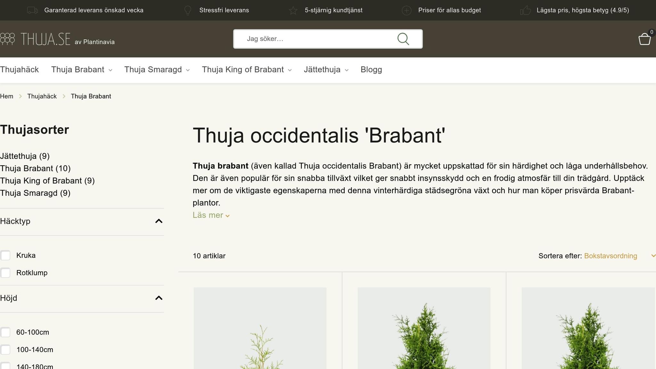The width and height of the screenshot is (656, 369).
Task: Click Stressfri leverans text
Action: tap(224, 10)
